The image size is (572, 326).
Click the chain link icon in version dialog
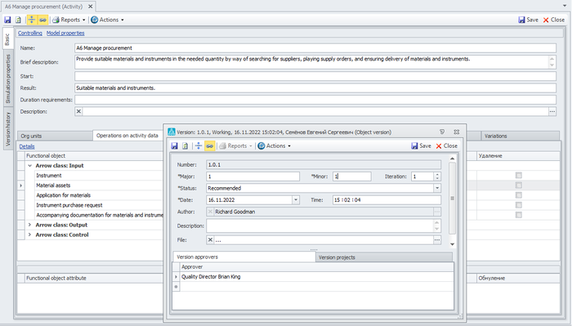click(x=210, y=146)
